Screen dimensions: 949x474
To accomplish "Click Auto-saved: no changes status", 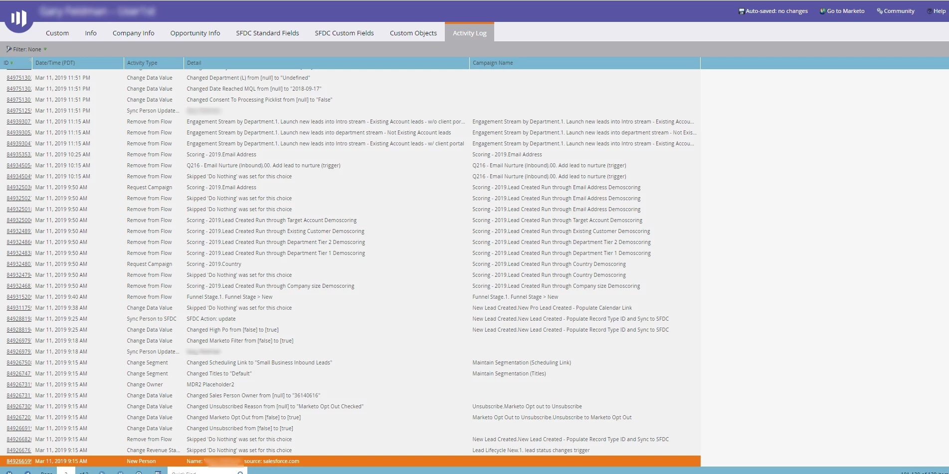I will (776, 11).
